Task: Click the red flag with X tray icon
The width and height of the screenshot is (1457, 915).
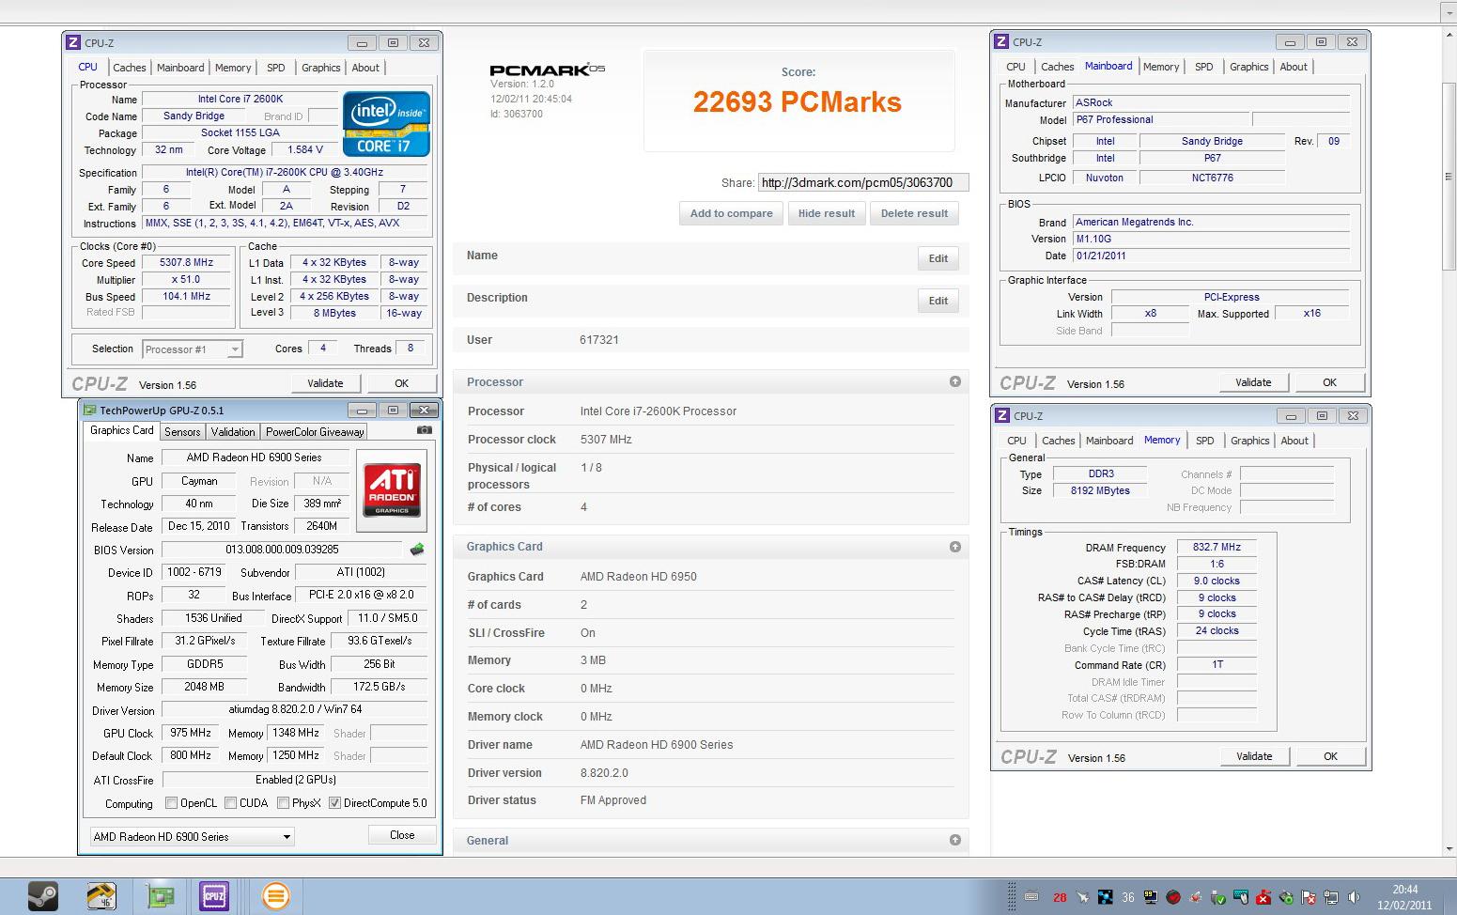Action: 1263,897
